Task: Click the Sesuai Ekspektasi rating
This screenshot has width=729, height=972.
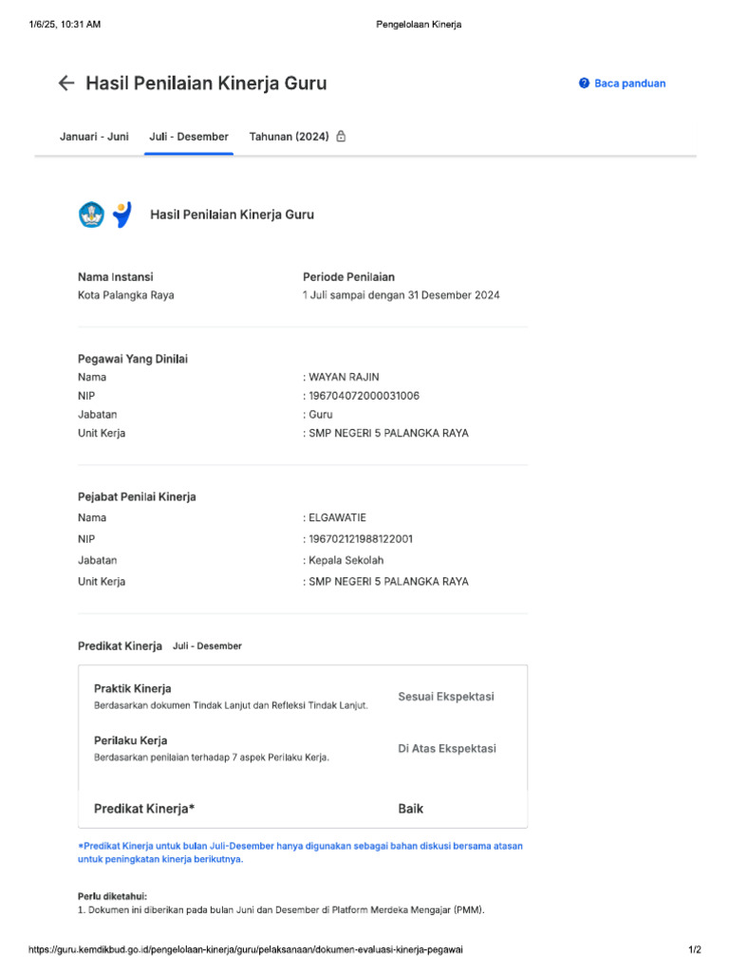Action: (446, 696)
